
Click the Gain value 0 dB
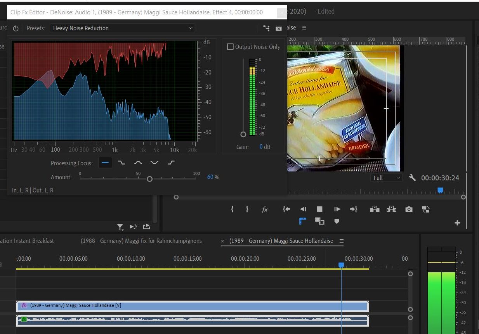click(x=265, y=147)
